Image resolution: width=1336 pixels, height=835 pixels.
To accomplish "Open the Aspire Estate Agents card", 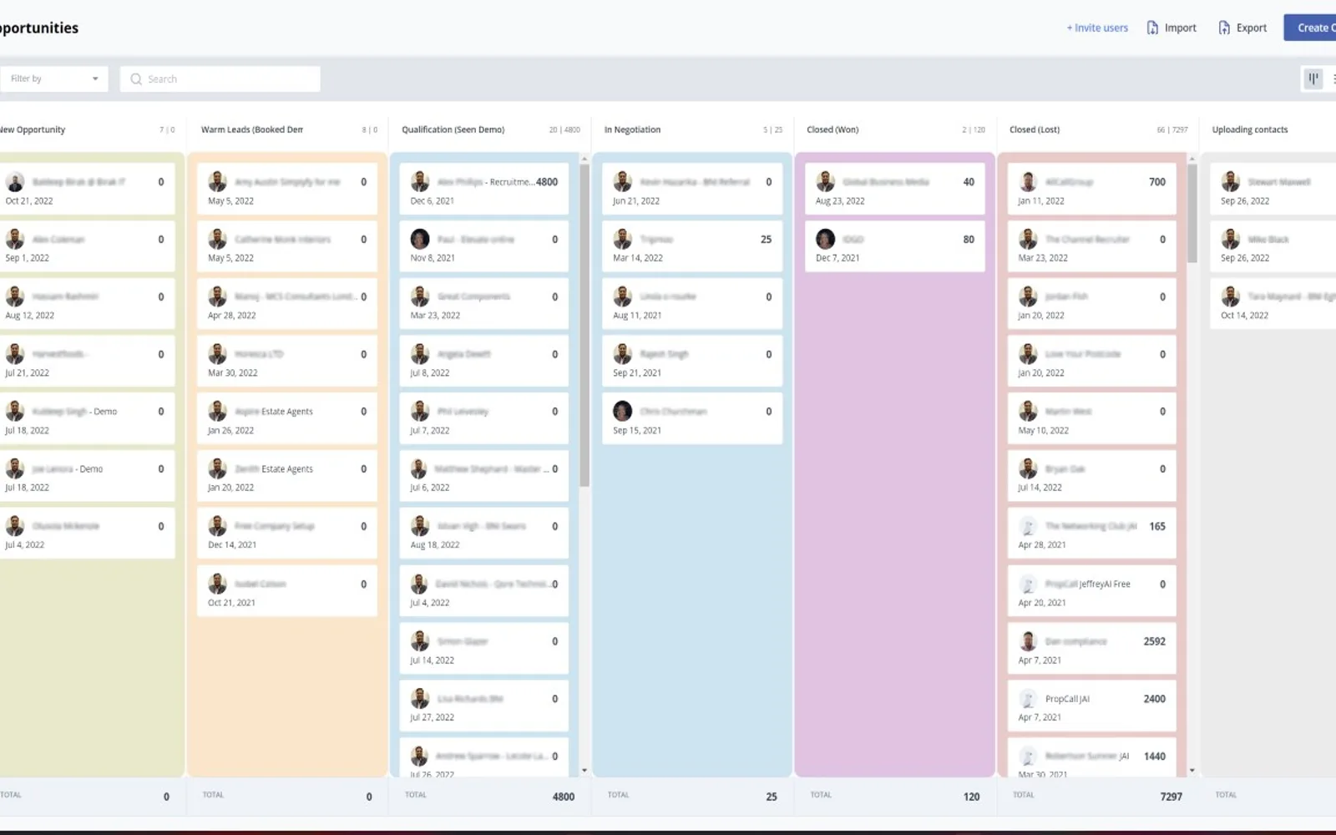I will (286, 419).
